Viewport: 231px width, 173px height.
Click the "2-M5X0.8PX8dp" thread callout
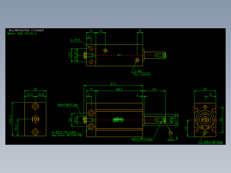tap(211, 142)
